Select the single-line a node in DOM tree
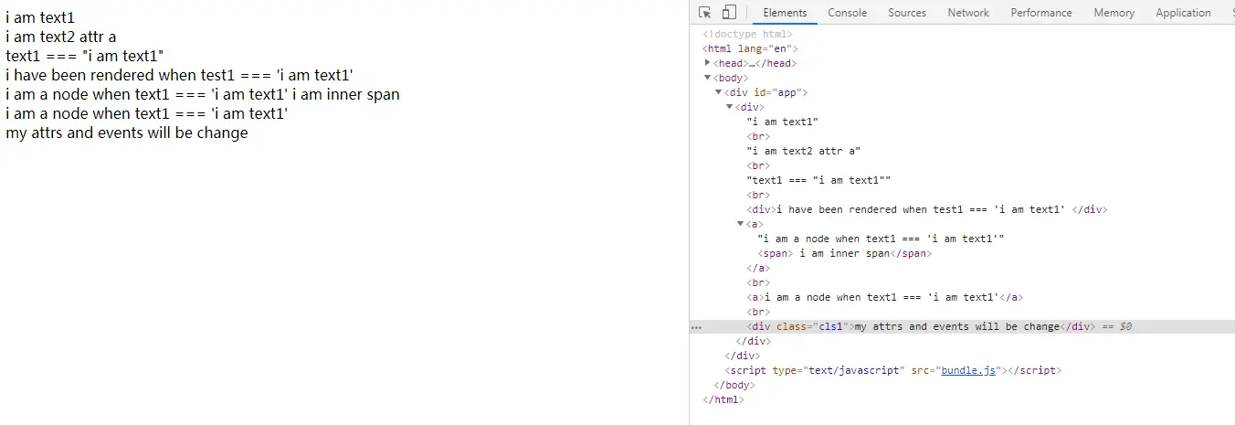 tap(884, 297)
